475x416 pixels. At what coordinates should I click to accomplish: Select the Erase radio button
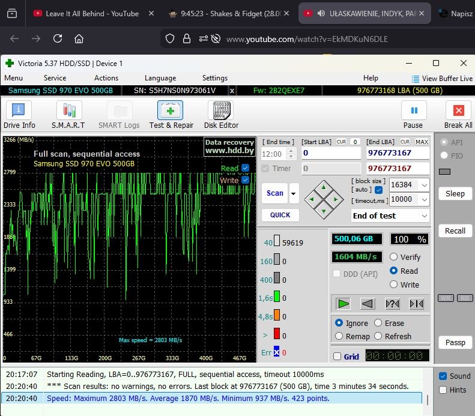pyautogui.click(x=378, y=323)
